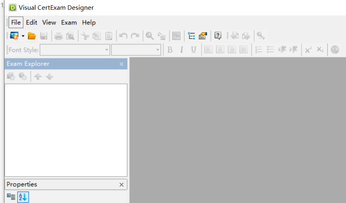
Task: Open the View menu
Action: coord(49,22)
